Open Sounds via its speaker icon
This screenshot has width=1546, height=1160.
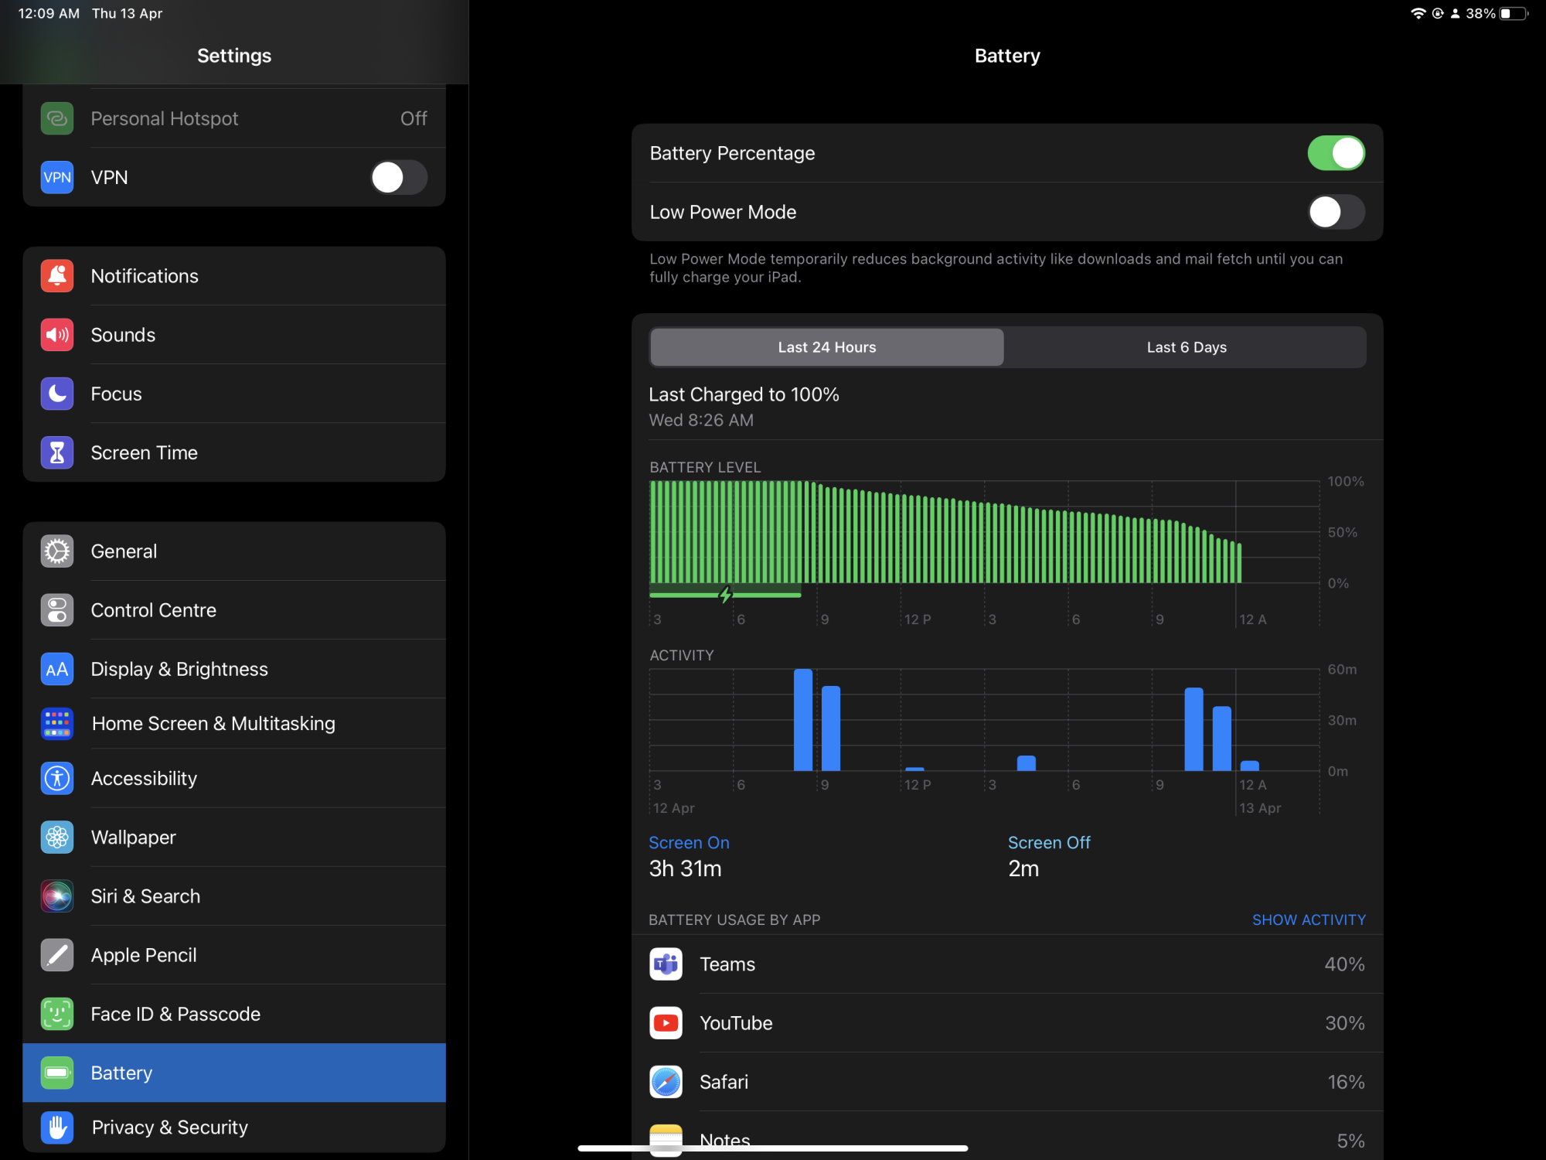tap(57, 335)
